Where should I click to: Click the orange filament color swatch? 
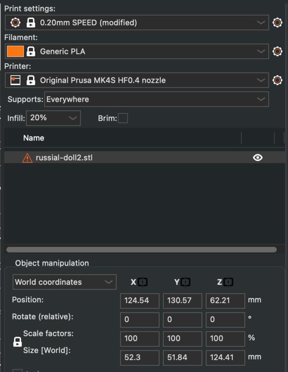click(15, 51)
